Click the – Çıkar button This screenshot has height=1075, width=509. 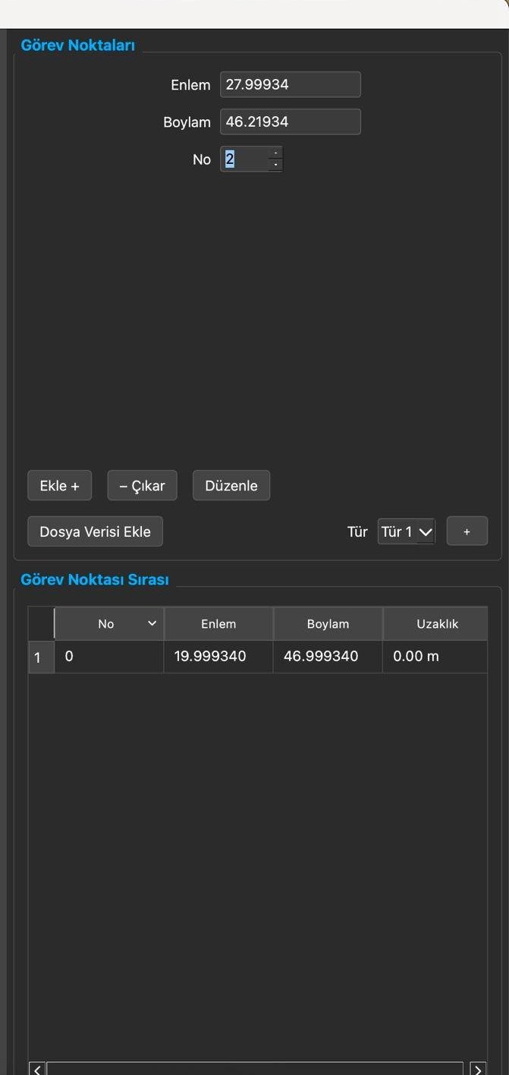click(142, 486)
